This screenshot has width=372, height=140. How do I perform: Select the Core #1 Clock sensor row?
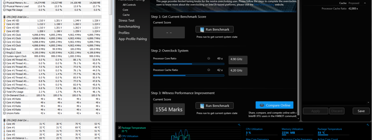click(52, 38)
